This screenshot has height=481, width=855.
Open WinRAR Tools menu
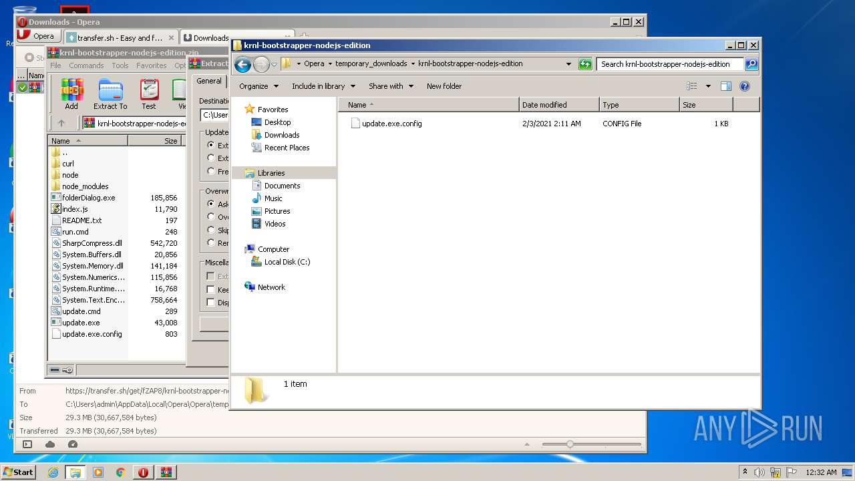(120, 65)
